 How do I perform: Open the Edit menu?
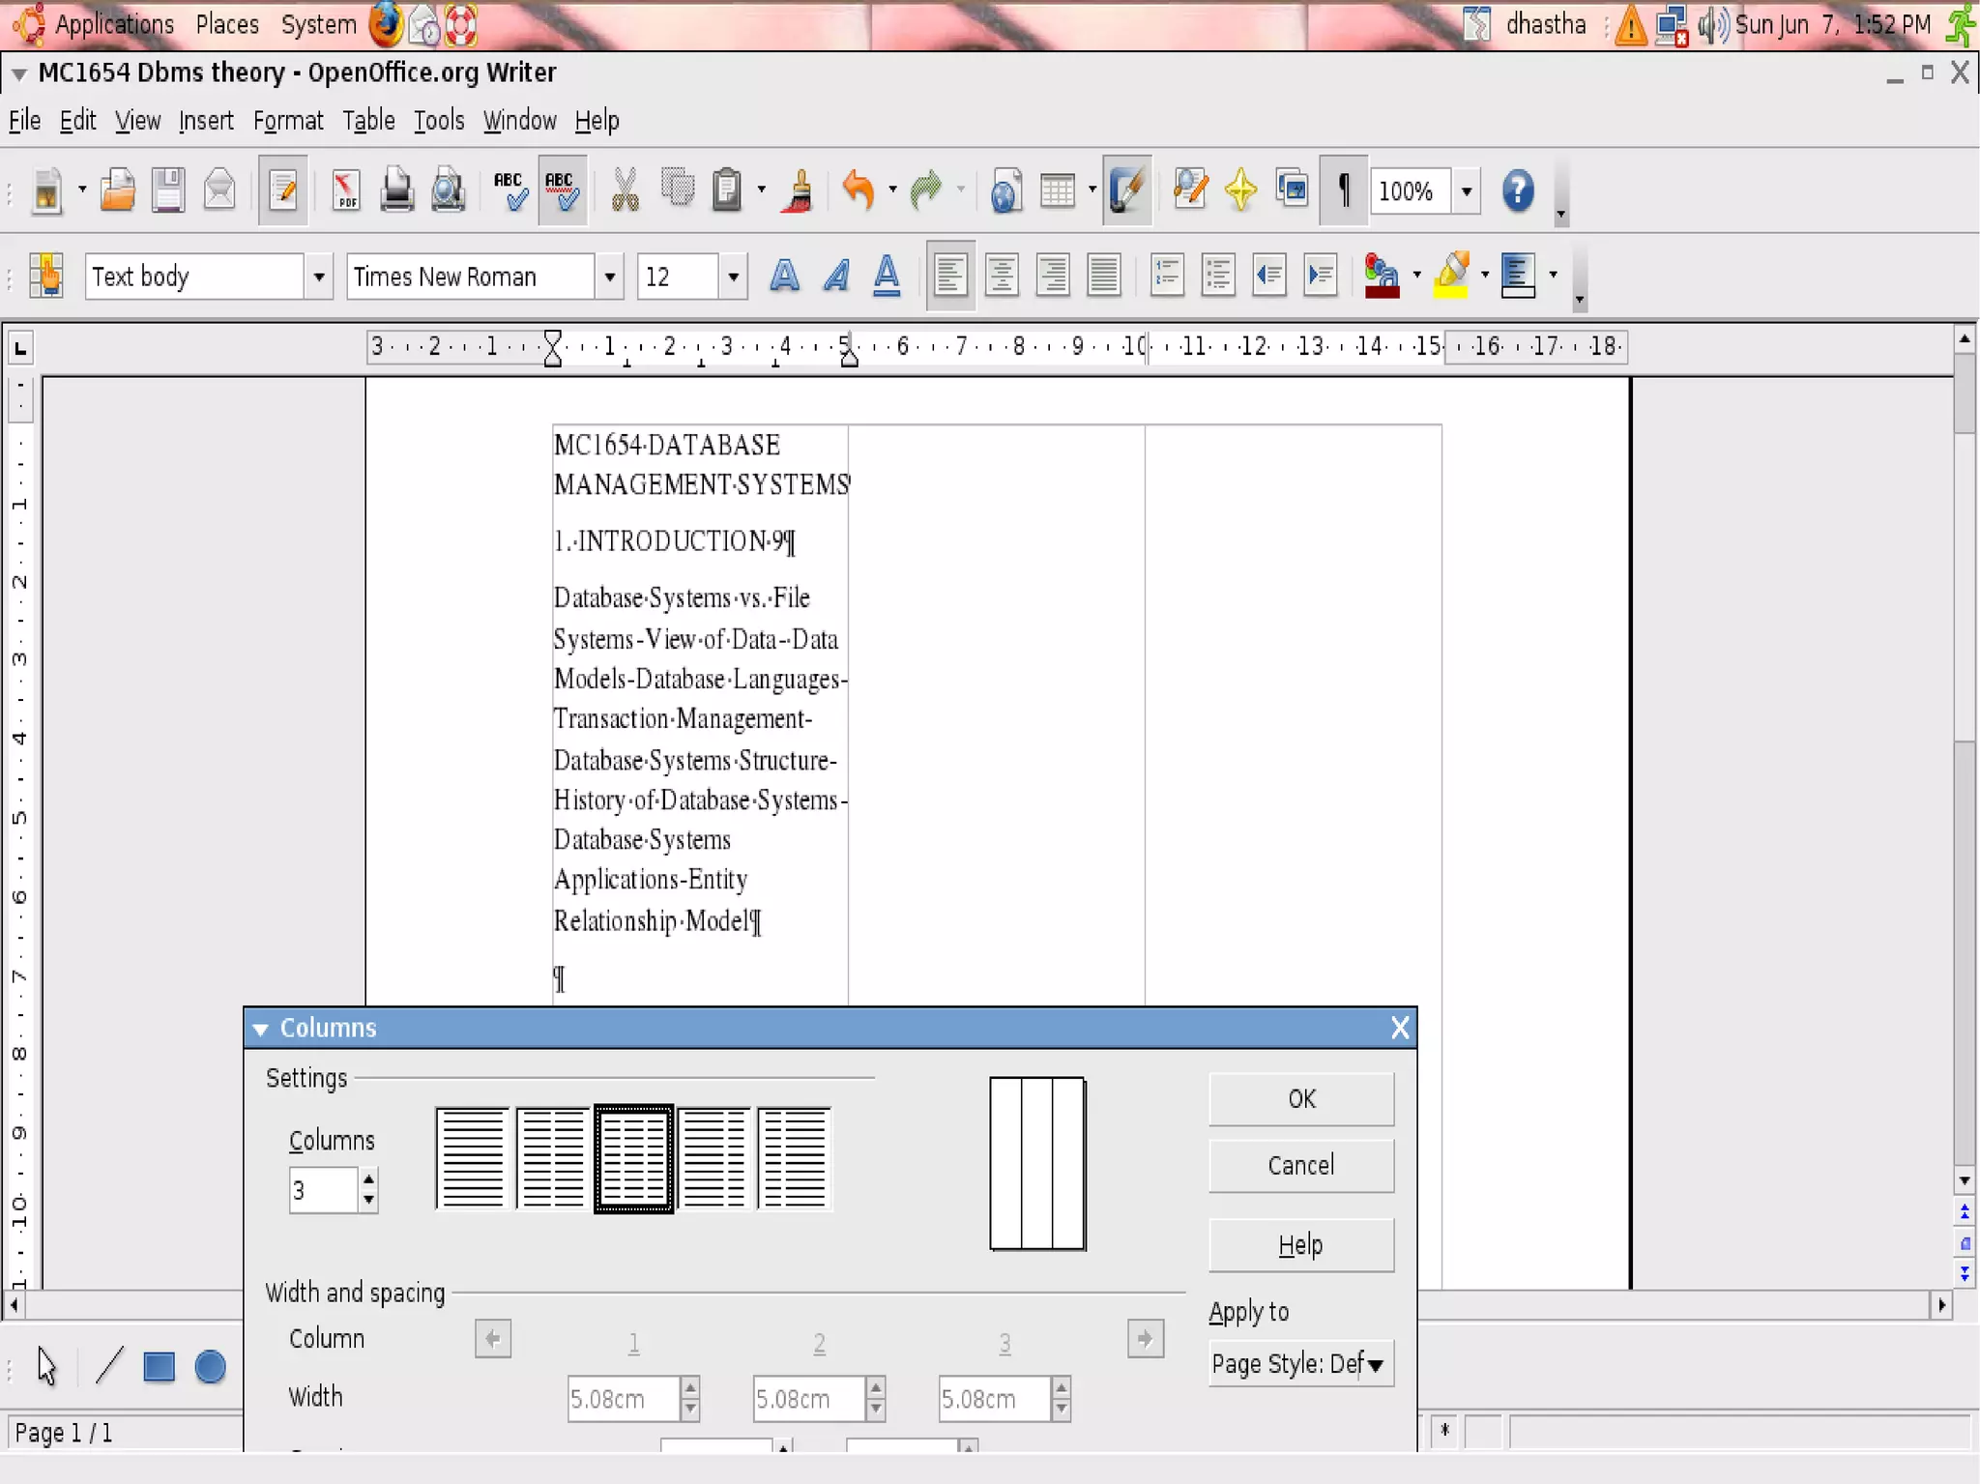pos(77,121)
